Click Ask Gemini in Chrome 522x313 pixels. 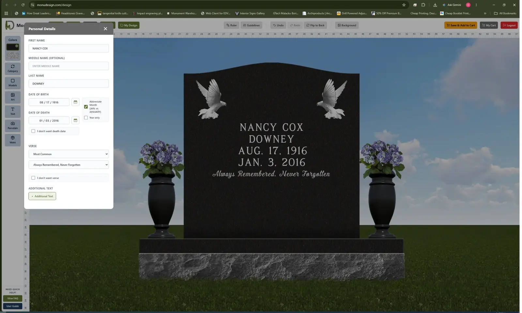[x=452, y=5]
